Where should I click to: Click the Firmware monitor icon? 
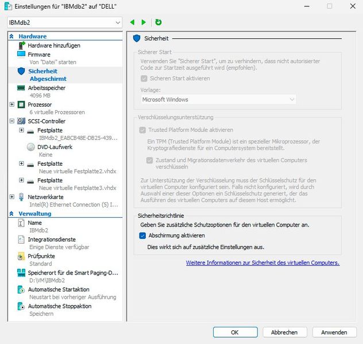21,54
